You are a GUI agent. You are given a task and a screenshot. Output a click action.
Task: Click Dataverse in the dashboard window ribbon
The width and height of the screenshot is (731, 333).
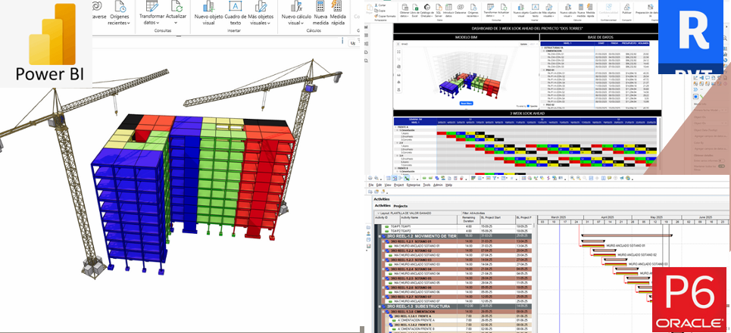(460, 9)
